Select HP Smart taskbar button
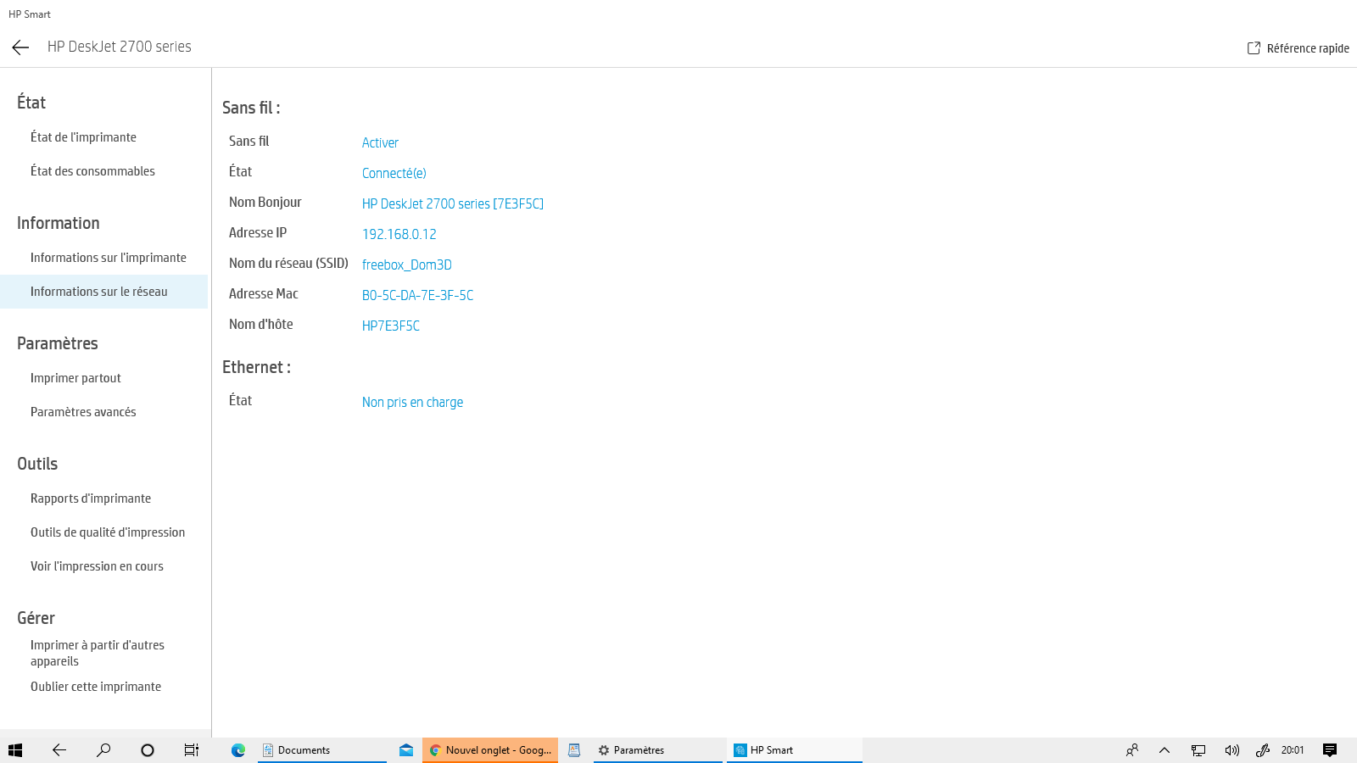This screenshot has height=763, width=1357. (x=795, y=750)
